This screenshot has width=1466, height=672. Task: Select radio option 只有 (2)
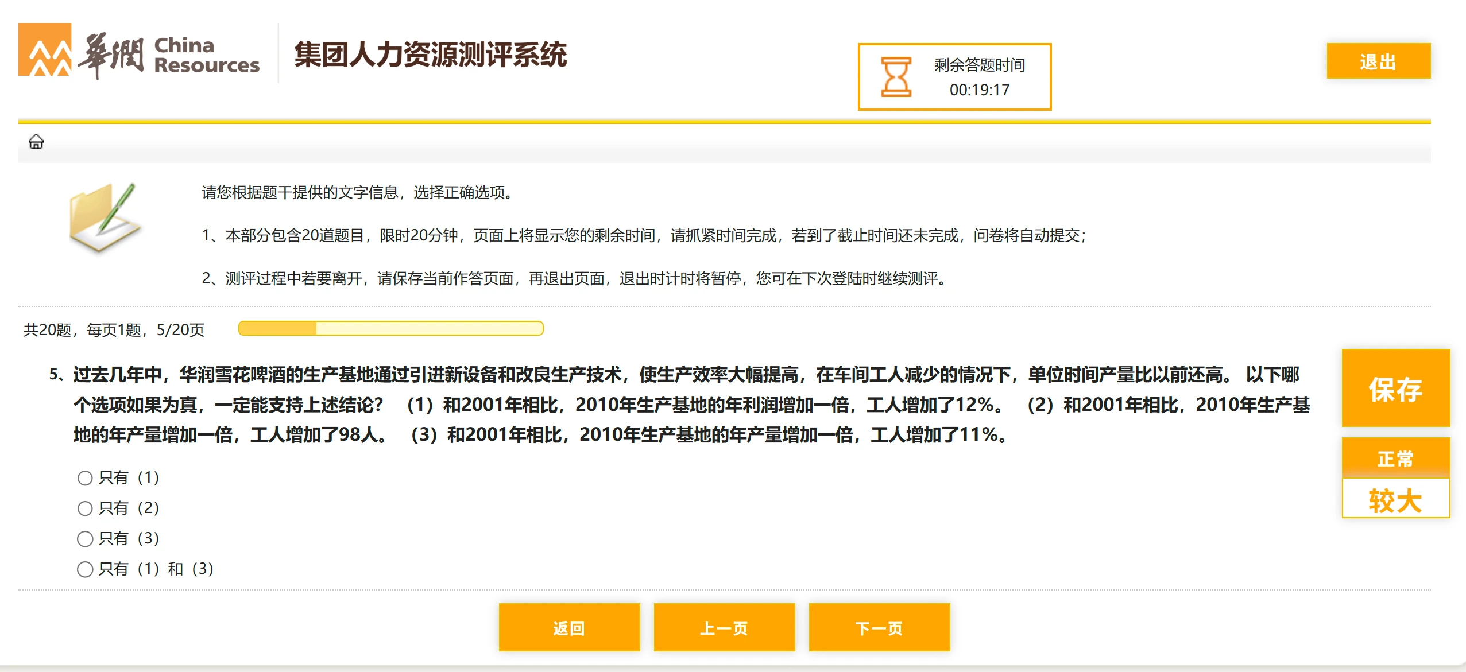point(85,508)
